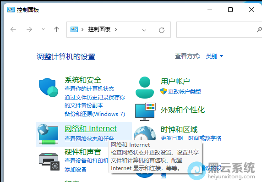Open 查看网络状态和任务 link
The width and height of the screenshot is (262, 182).
(x=89, y=138)
